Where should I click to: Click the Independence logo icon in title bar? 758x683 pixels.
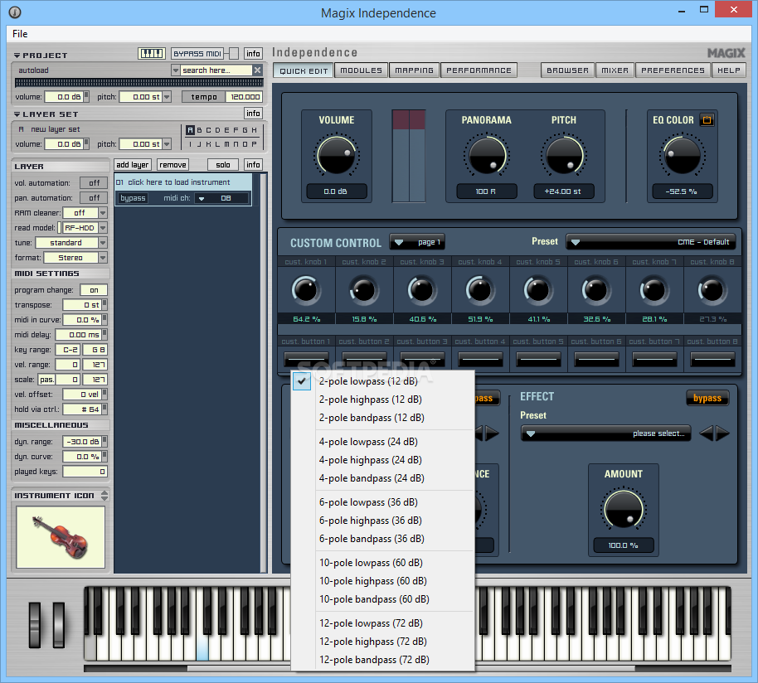(x=15, y=12)
